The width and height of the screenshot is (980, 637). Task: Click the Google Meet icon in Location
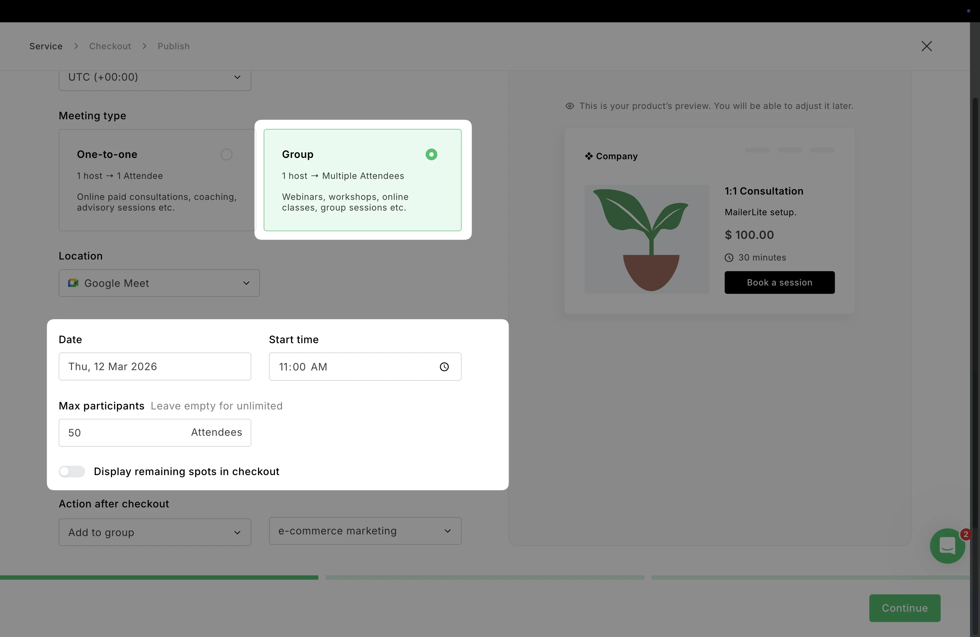click(x=73, y=283)
